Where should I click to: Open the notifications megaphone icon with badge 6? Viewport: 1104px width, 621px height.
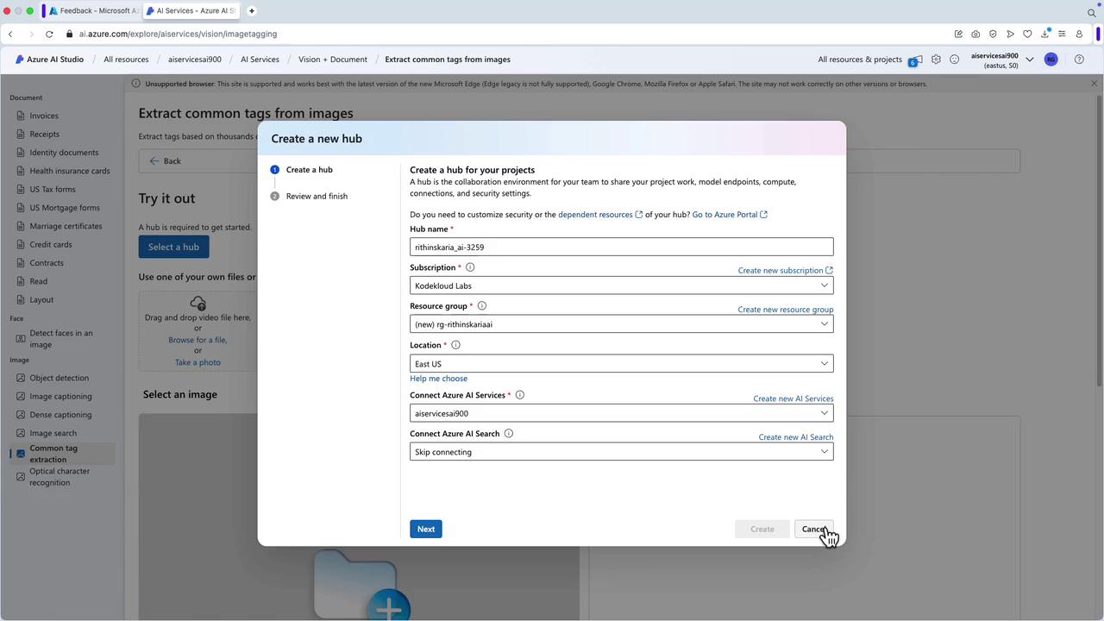point(915,60)
